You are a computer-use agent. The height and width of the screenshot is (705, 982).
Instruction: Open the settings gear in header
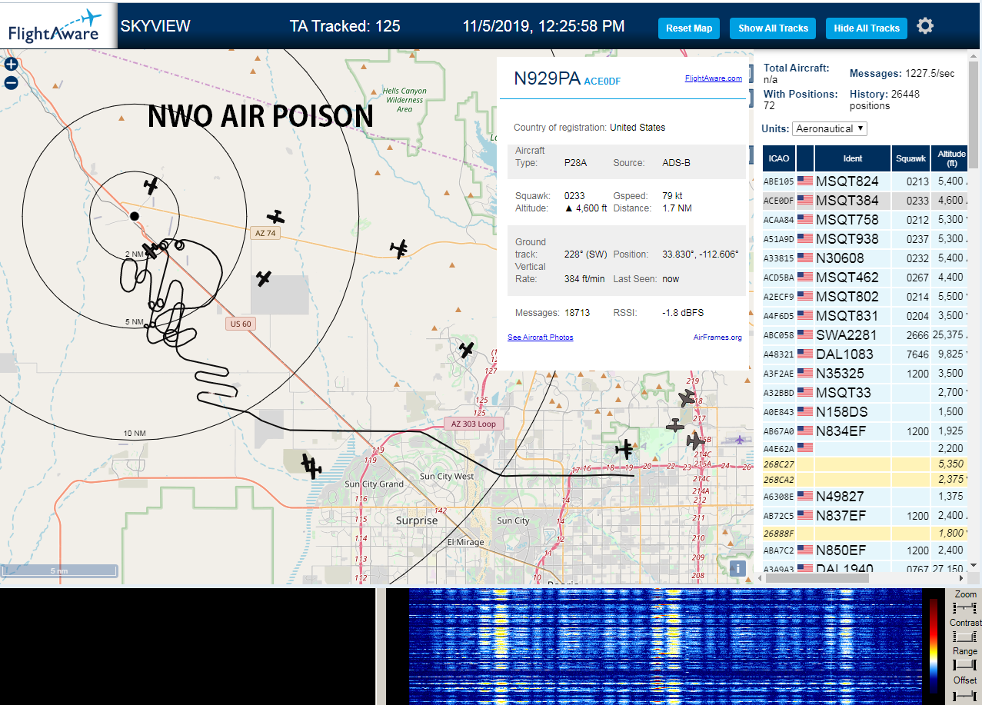925,26
